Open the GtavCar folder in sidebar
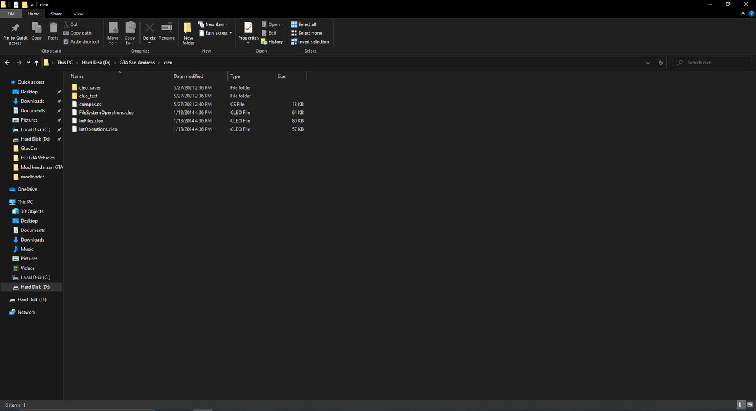This screenshot has height=411, width=756. tap(29, 148)
